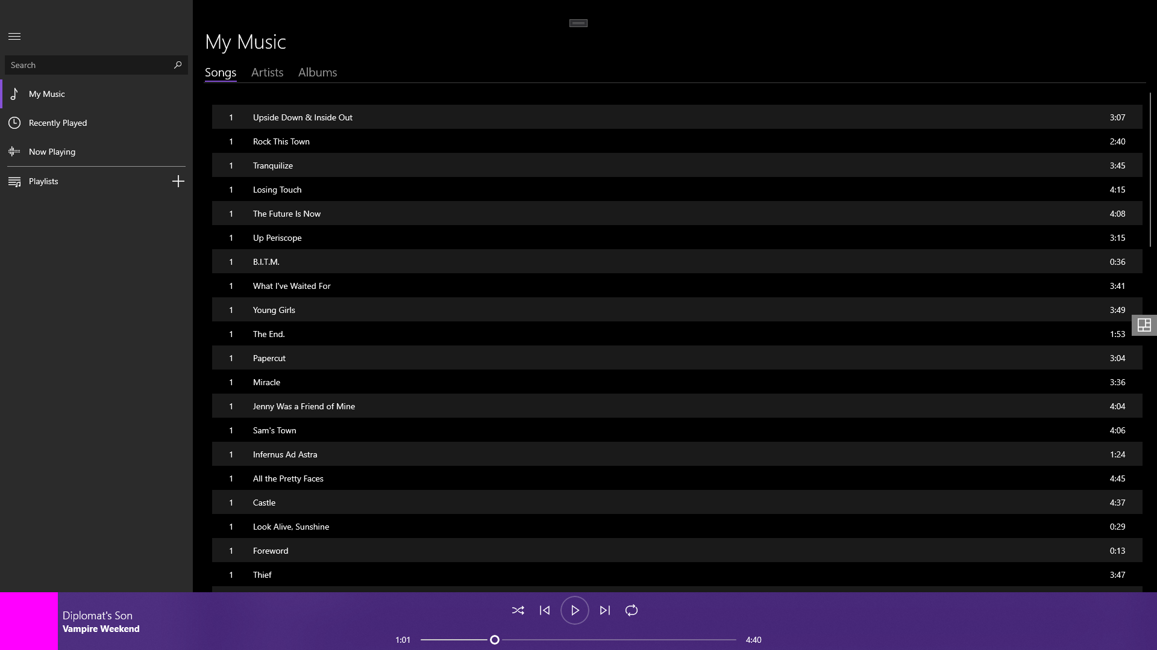Add a new playlist with plus icon

pyautogui.click(x=178, y=181)
